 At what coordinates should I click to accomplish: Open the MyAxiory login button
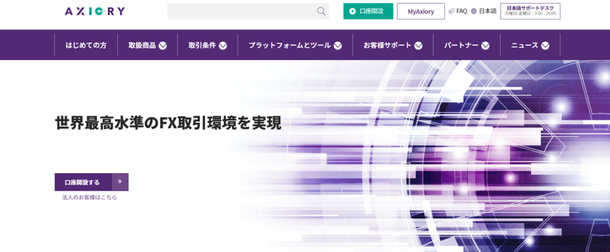[x=421, y=11]
